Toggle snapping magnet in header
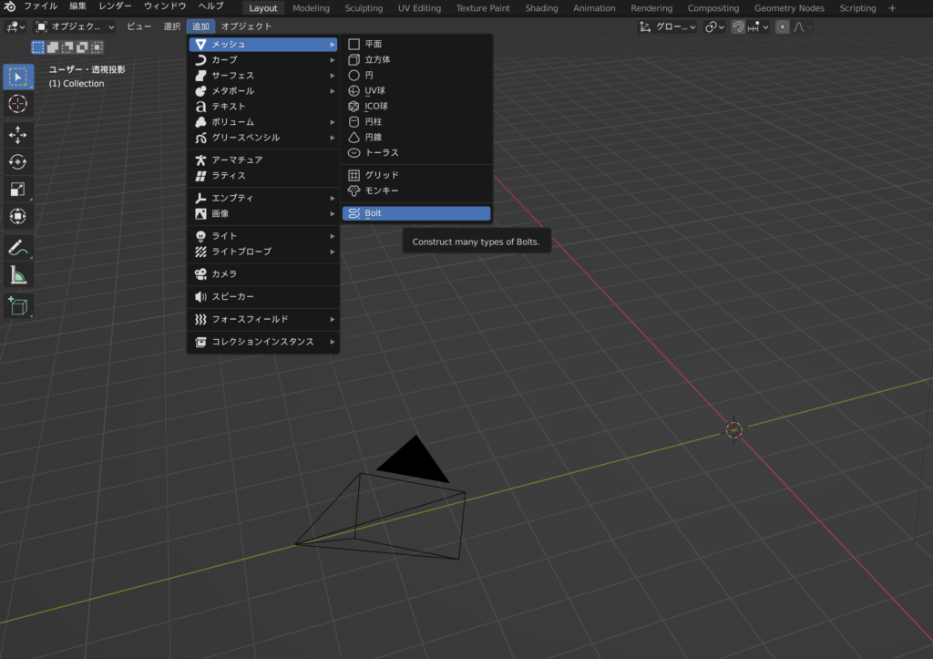 pyautogui.click(x=738, y=26)
